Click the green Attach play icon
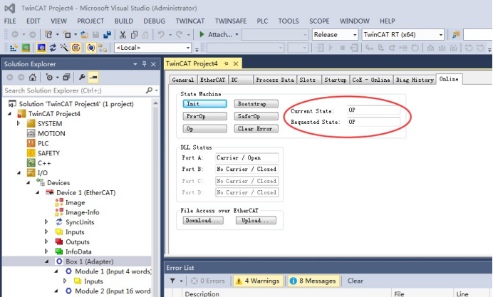The image size is (493, 297). [202, 34]
